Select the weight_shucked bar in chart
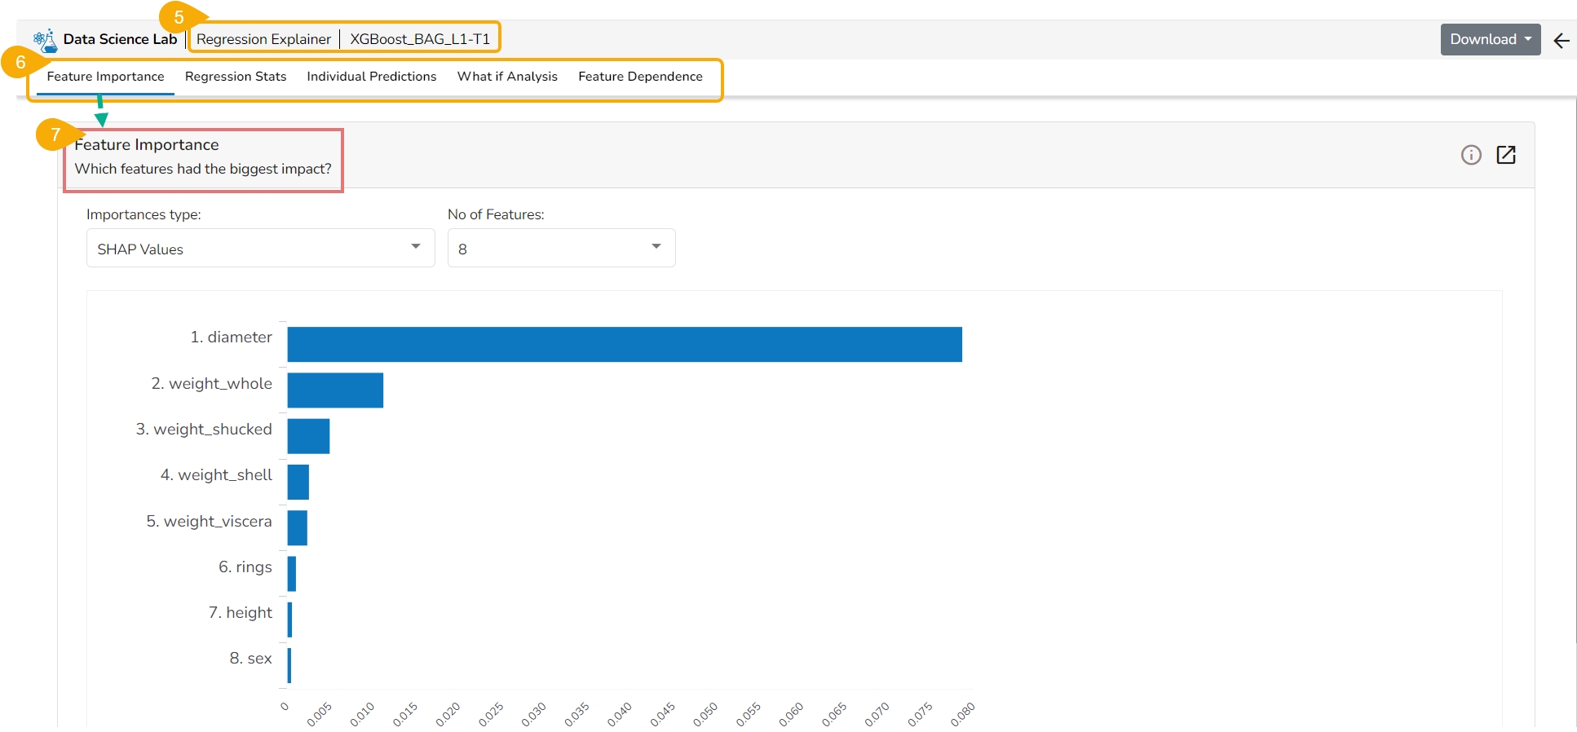The image size is (1577, 732). pos(308,436)
